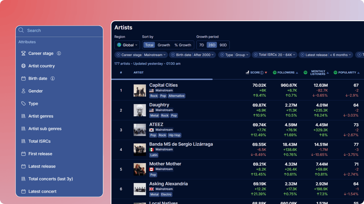Open ATEEZ artist page
The height and width of the screenshot is (204, 364).
(156, 125)
